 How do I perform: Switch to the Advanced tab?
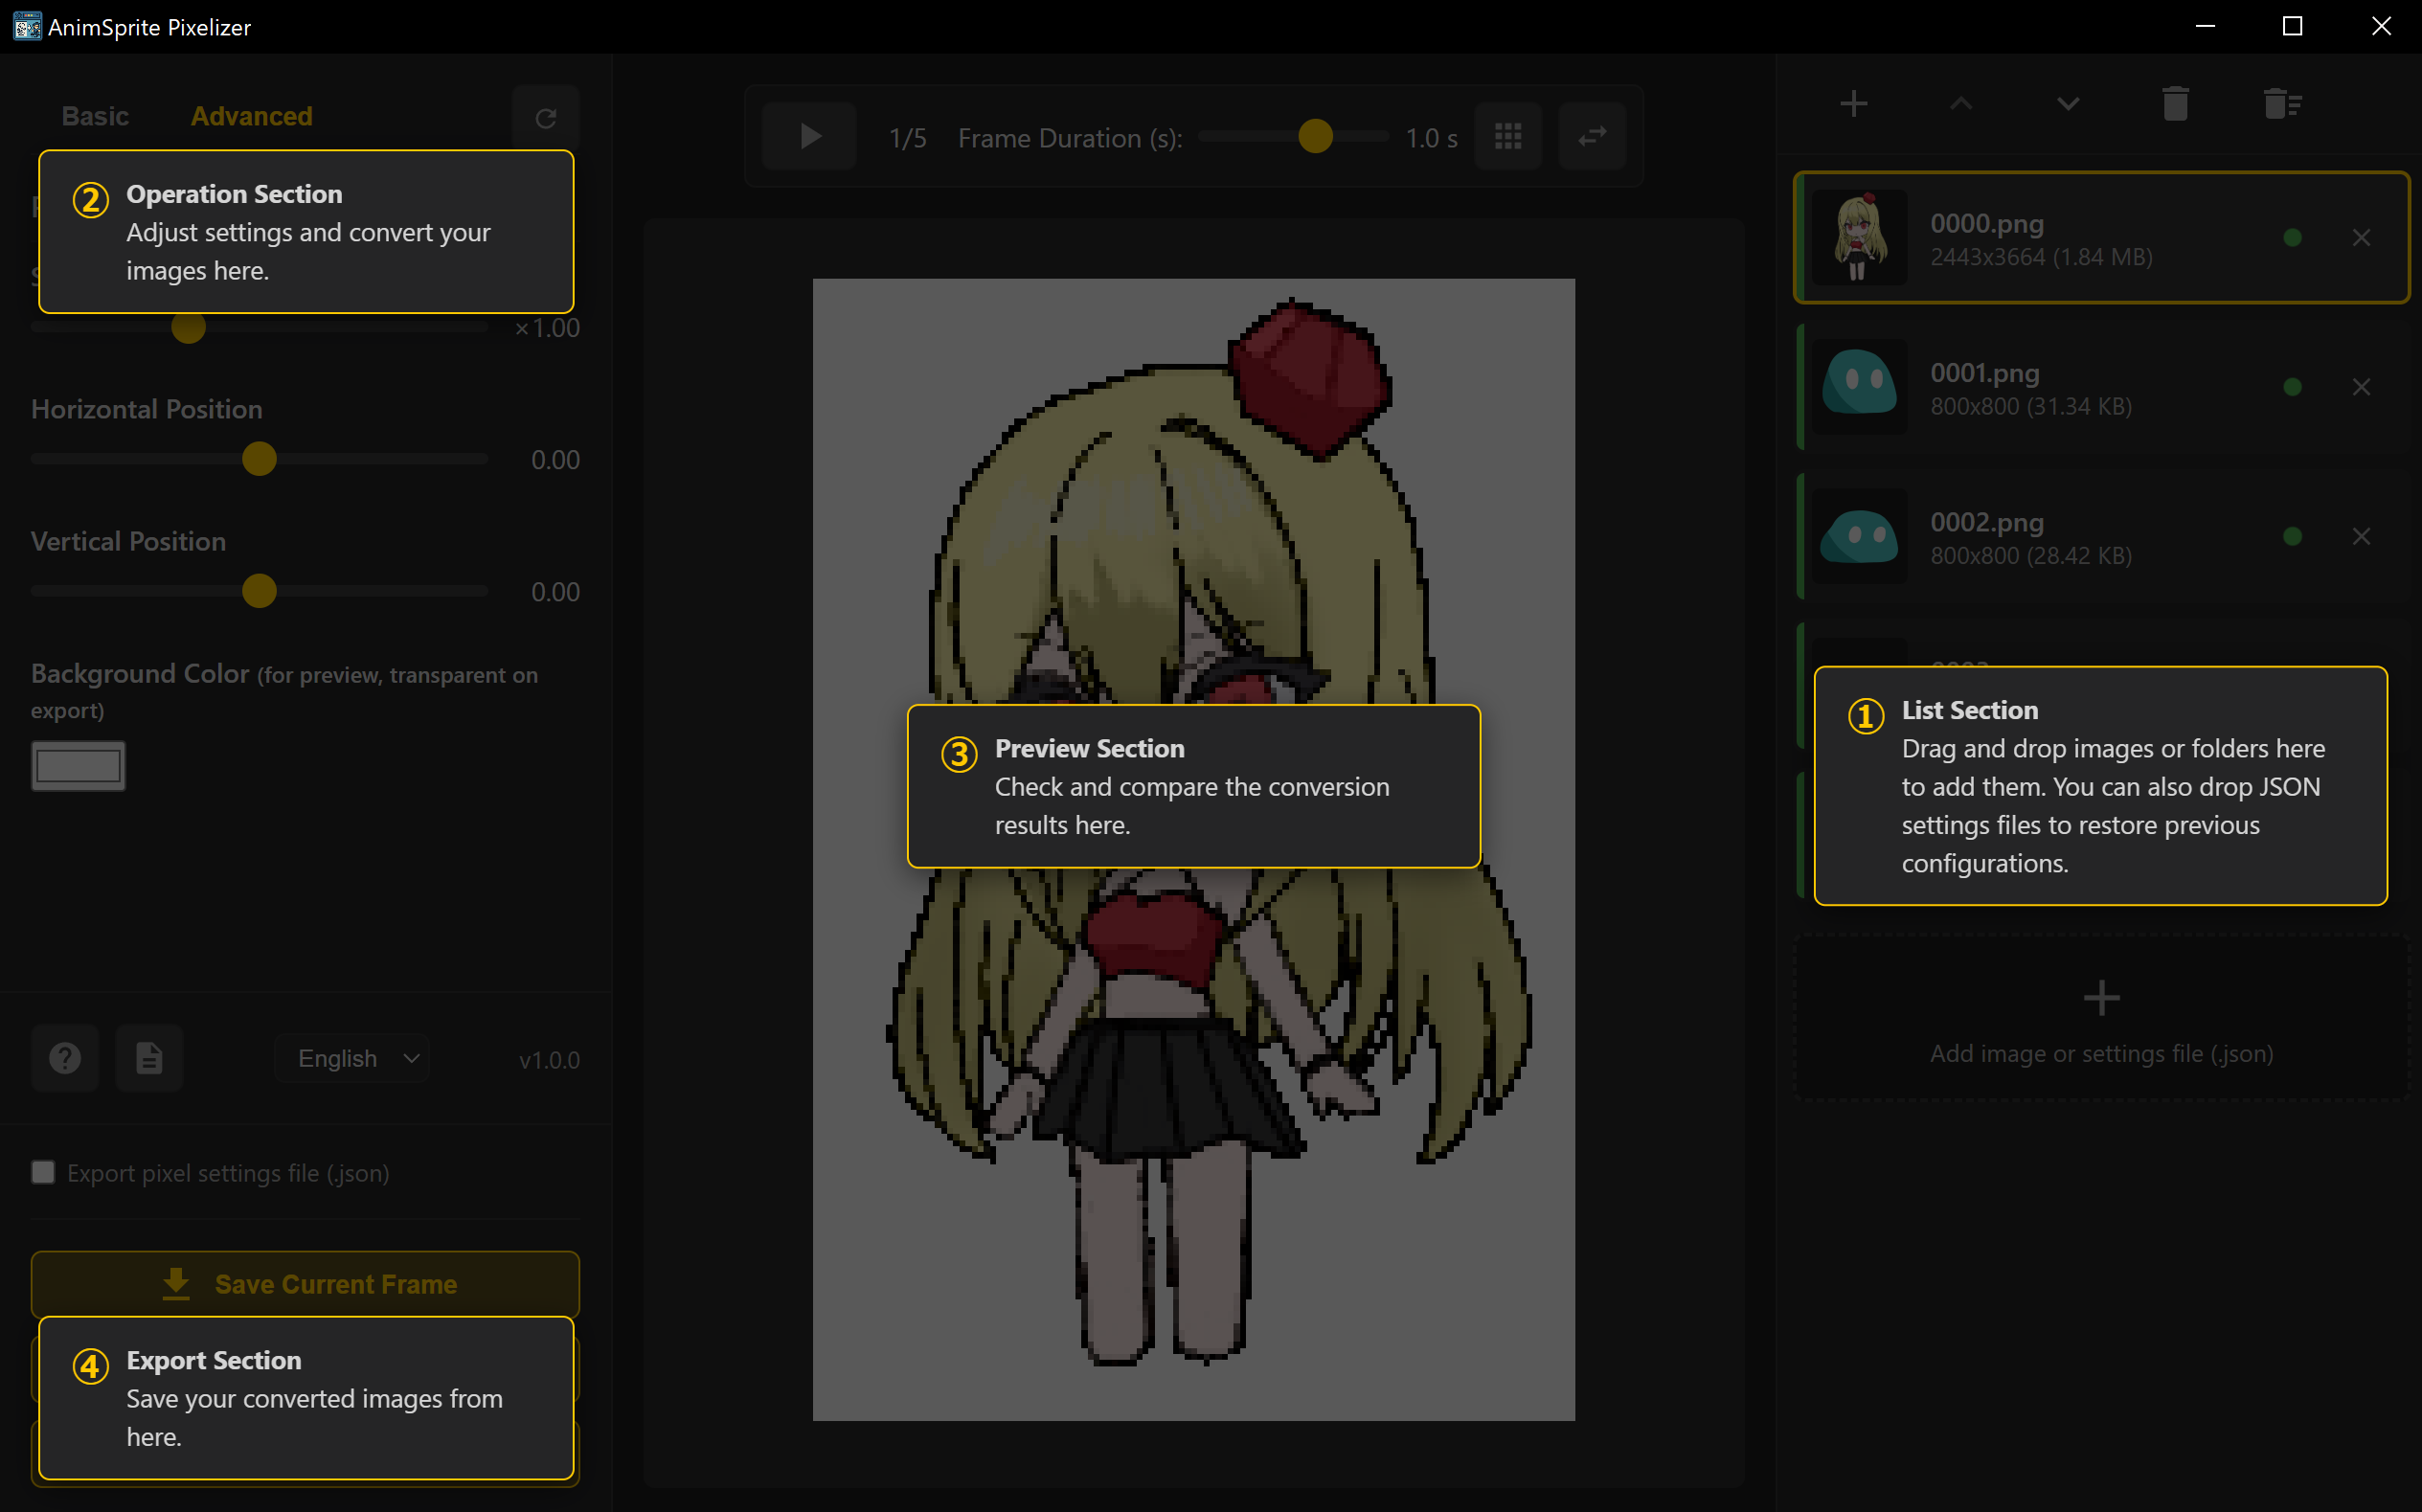[251, 116]
